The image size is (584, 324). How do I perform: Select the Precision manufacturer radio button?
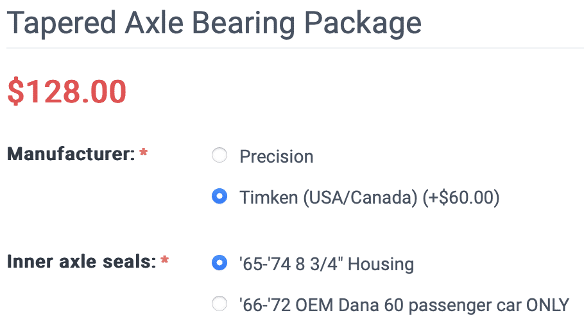[219, 156]
